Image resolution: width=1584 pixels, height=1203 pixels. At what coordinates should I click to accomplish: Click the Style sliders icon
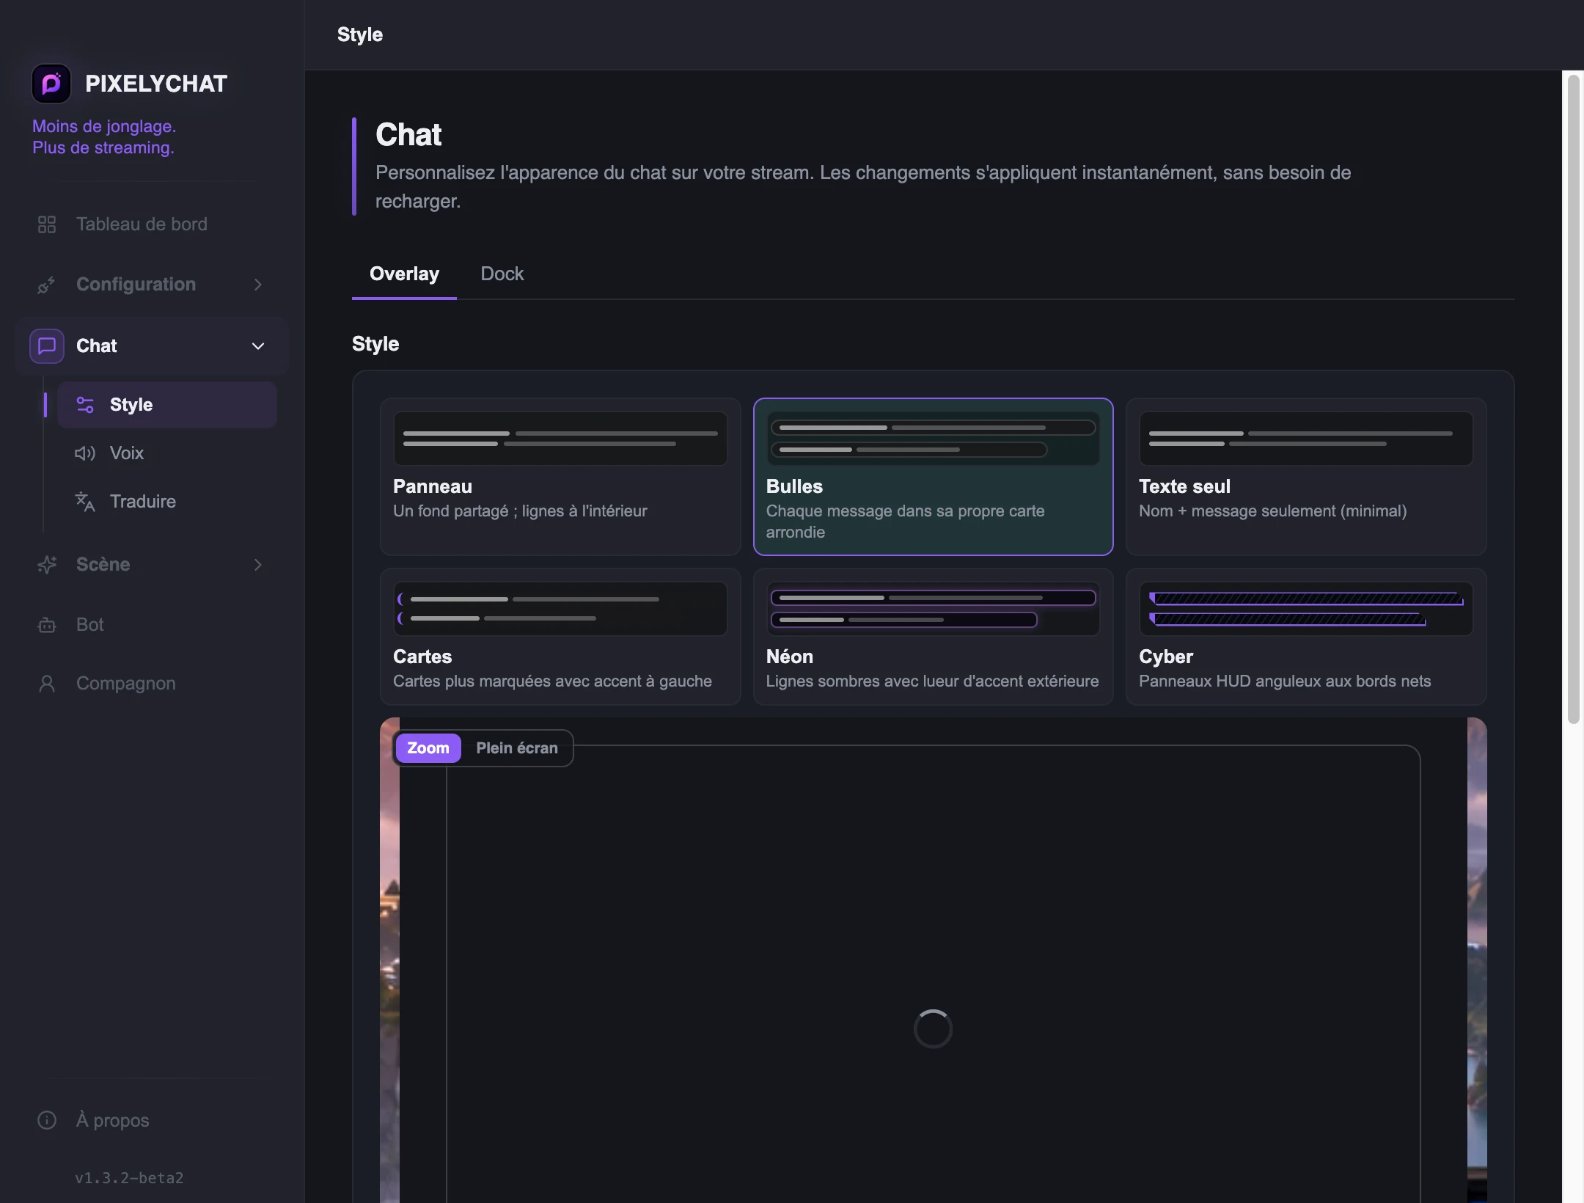pyautogui.click(x=85, y=405)
